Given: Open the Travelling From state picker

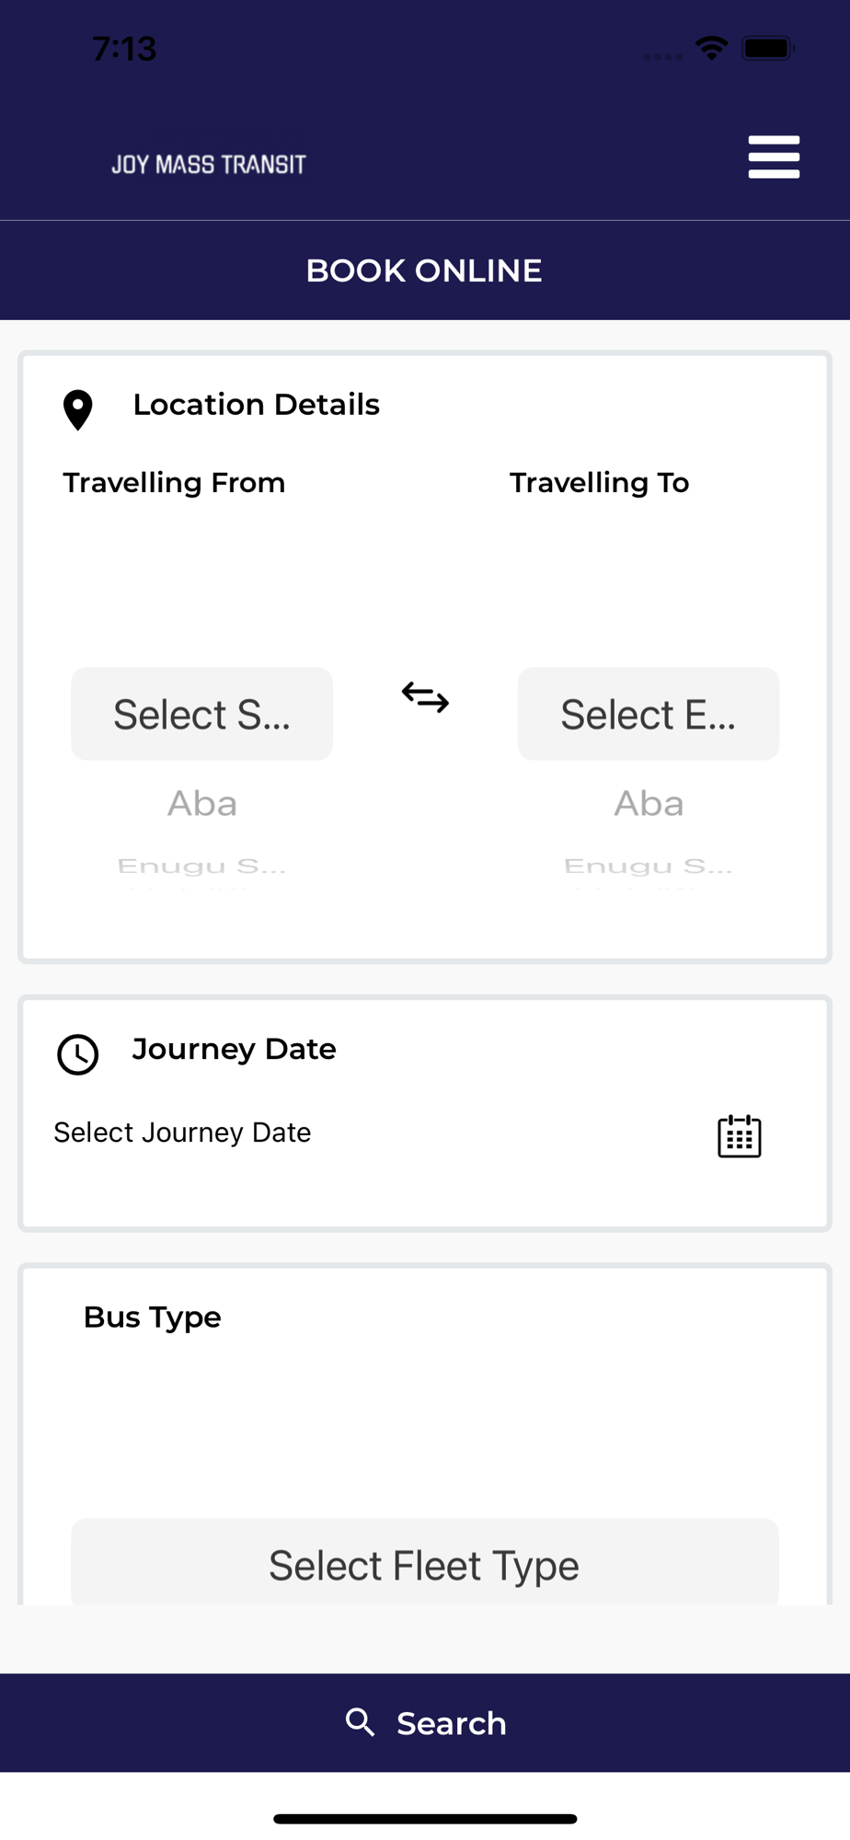Looking at the screenshot, I should (201, 714).
